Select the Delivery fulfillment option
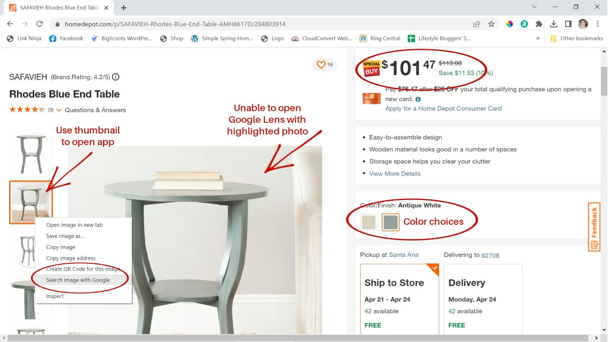The image size is (608, 342). 483,298
